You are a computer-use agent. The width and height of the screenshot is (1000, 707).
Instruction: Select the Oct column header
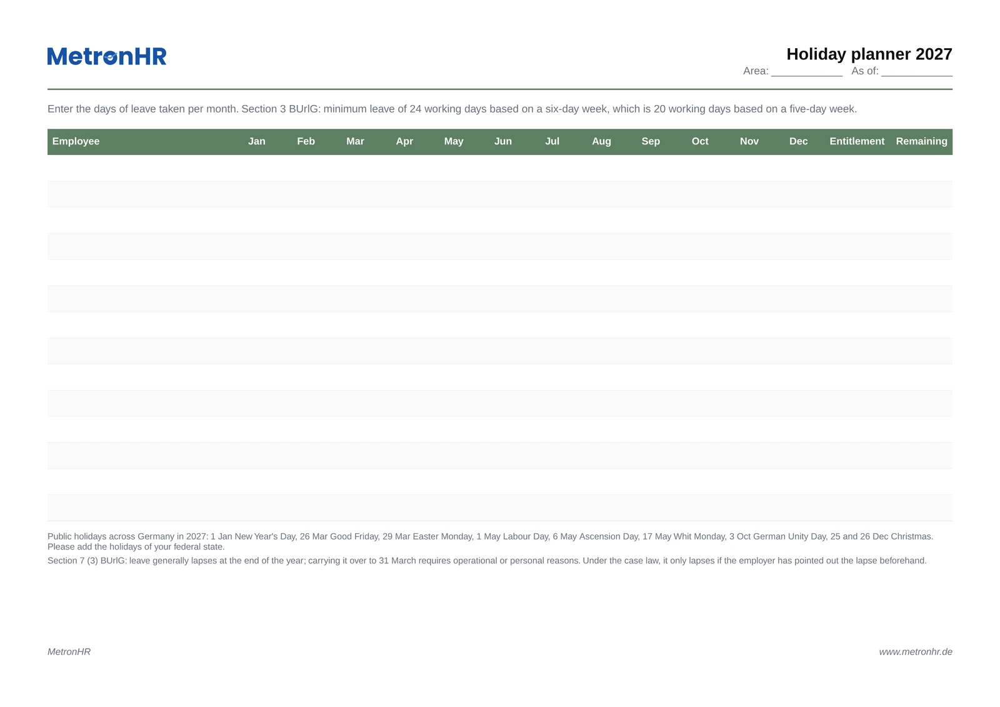coord(700,141)
